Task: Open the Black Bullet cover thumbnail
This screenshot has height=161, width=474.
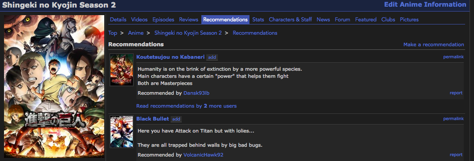Action: pyautogui.click(x=122, y=132)
